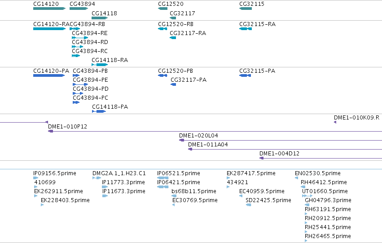Select EST RH25441.5prime

click(306, 232)
